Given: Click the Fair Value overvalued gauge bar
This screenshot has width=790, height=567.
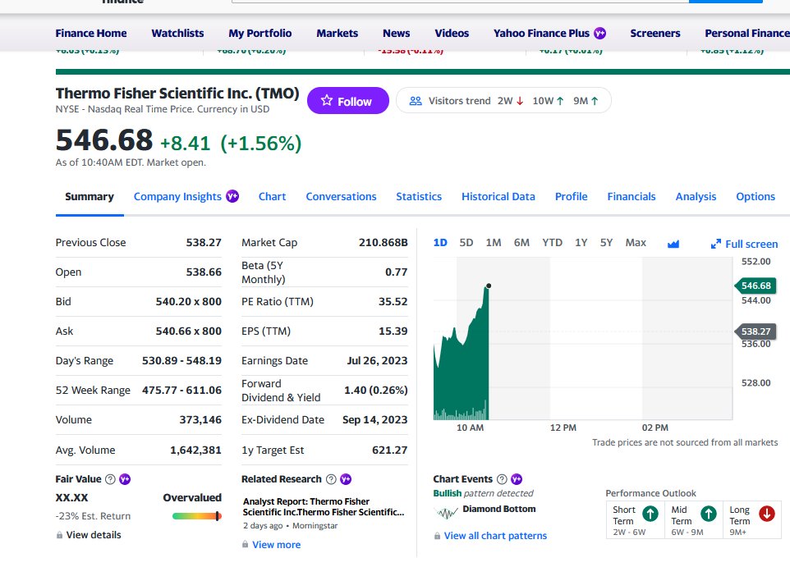Looking at the screenshot, I should [196, 516].
